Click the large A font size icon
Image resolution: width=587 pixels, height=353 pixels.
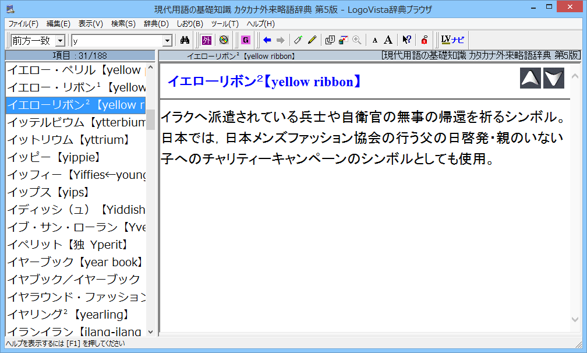click(x=388, y=40)
